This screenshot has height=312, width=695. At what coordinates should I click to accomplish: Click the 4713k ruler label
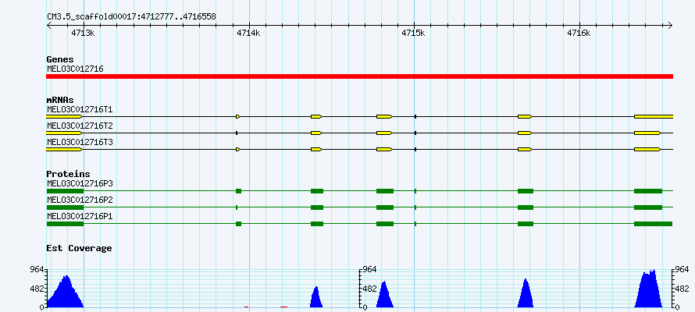click(83, 34)
